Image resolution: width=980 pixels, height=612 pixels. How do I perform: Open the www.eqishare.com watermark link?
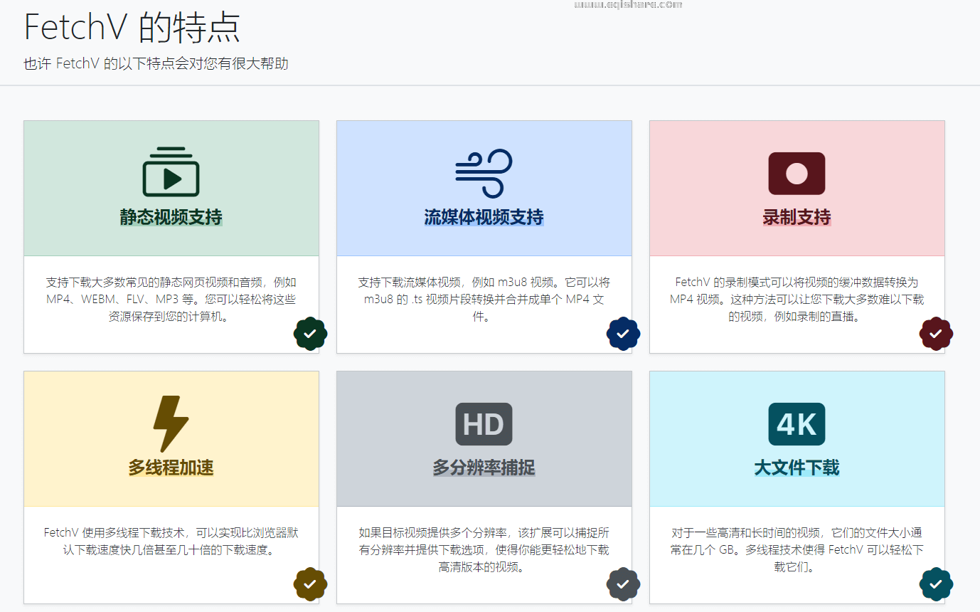coord(628,4)
